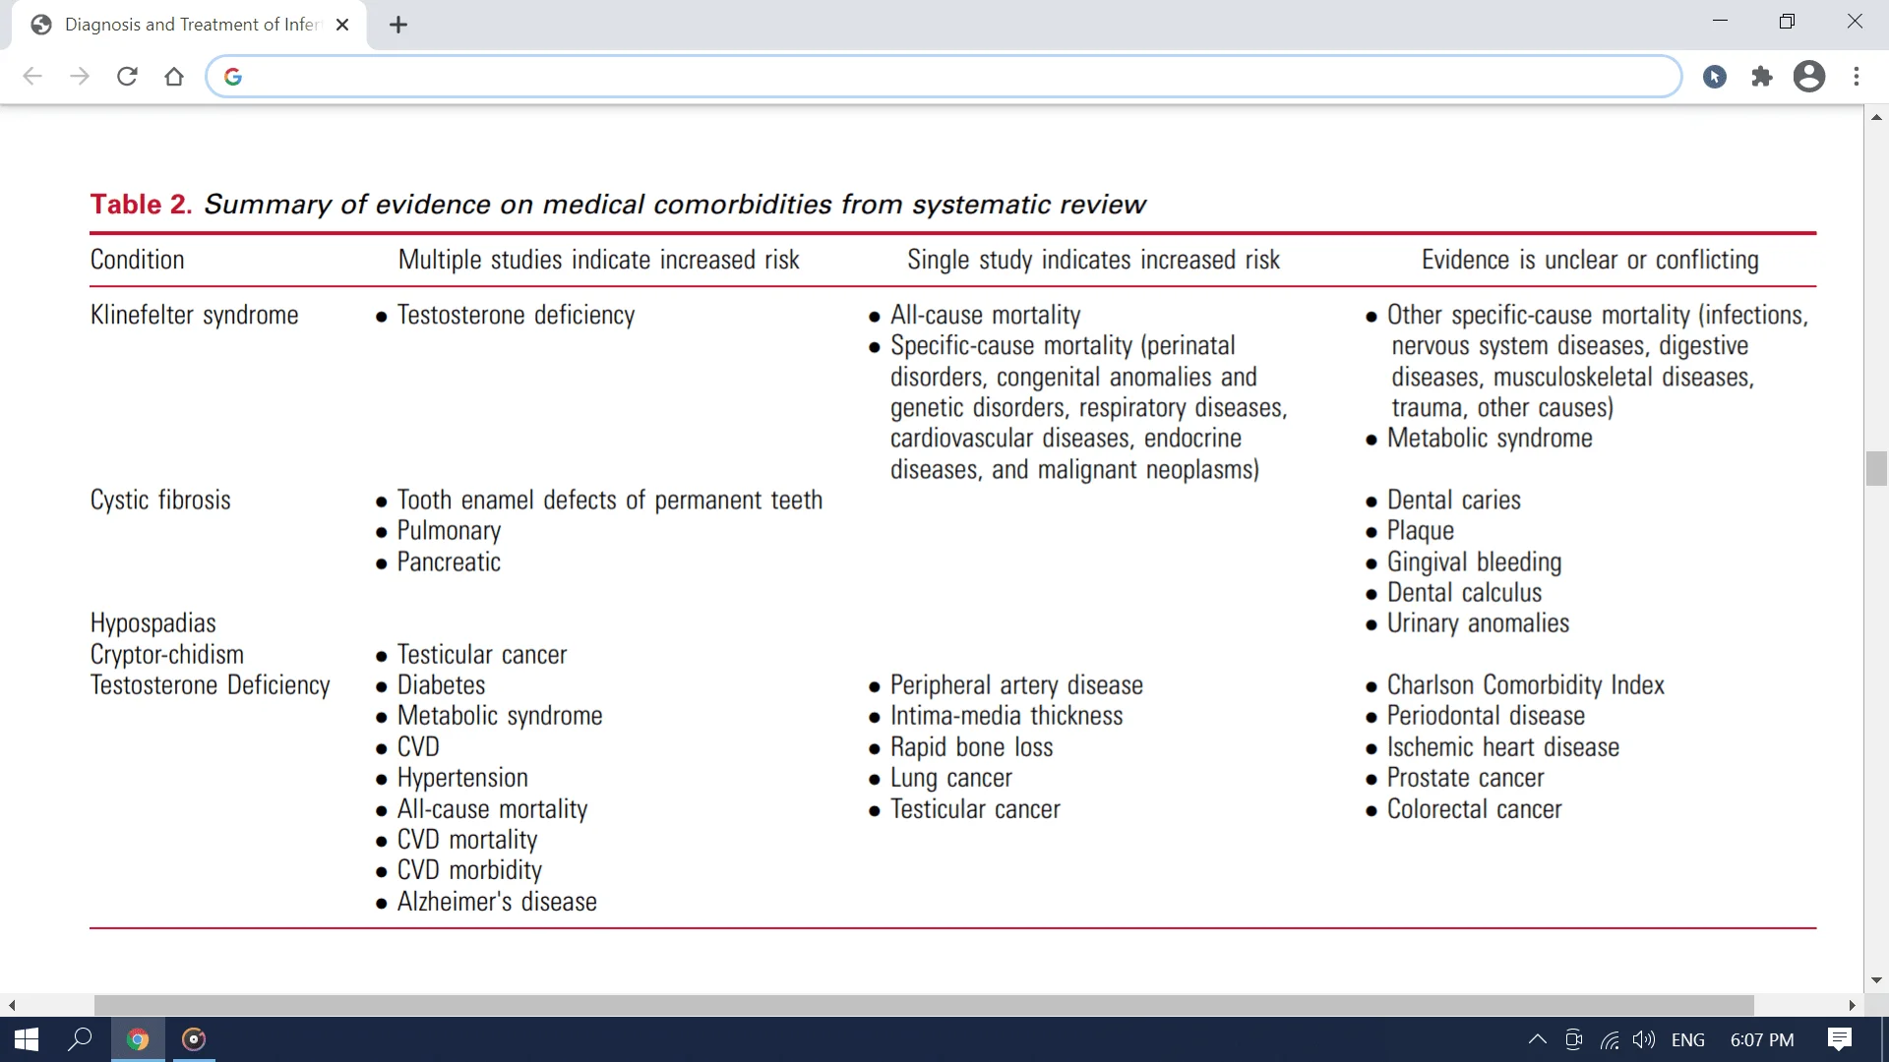Viewport: 1889px width, 1062px height.
Task: Click the Hypertension entry
Action: (x=462, y=778)
